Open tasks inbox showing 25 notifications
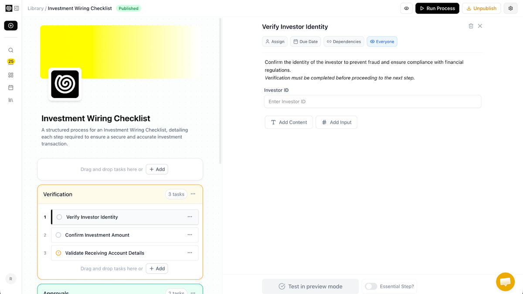Screen dimensions: 523x294 (x=10, y=61)
